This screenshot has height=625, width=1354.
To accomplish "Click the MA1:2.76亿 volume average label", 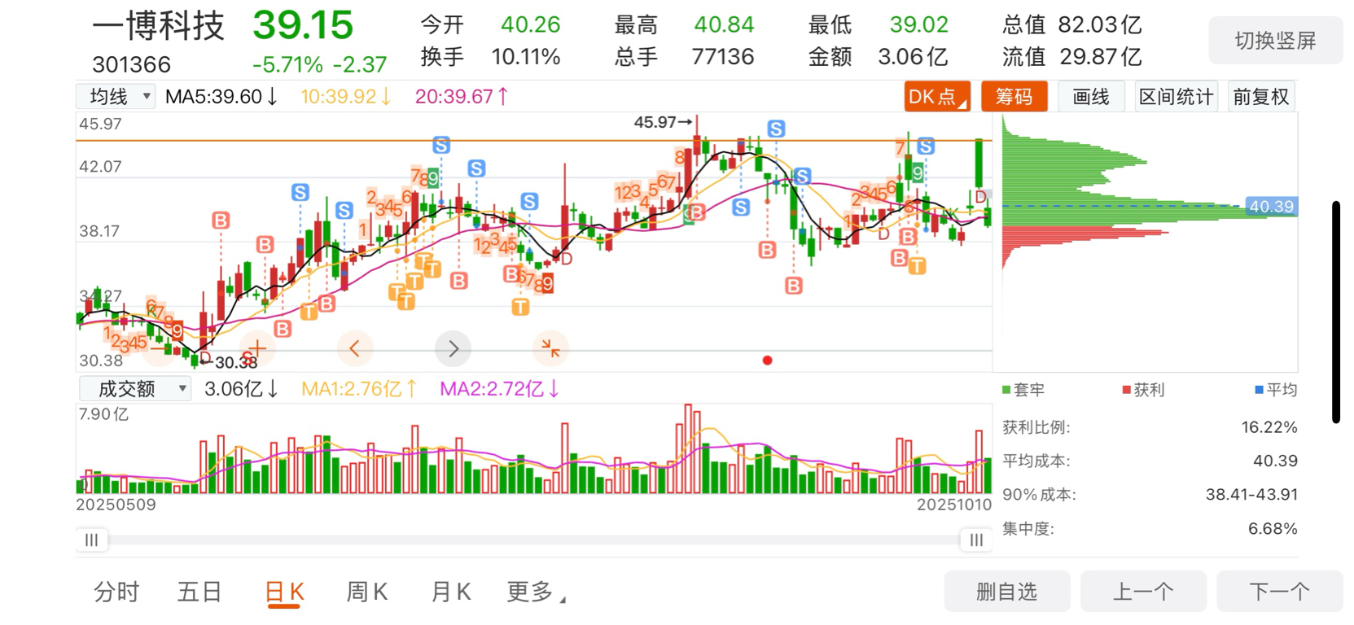I will pos(359,389).
